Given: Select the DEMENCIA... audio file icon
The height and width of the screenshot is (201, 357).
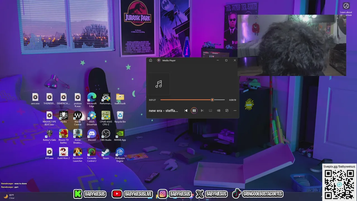Looking at the screenshot, I should pyautogui.click(x=64, y=99).
